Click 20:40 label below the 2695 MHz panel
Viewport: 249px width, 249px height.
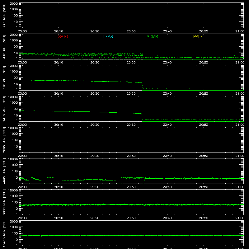pos(167,156)
